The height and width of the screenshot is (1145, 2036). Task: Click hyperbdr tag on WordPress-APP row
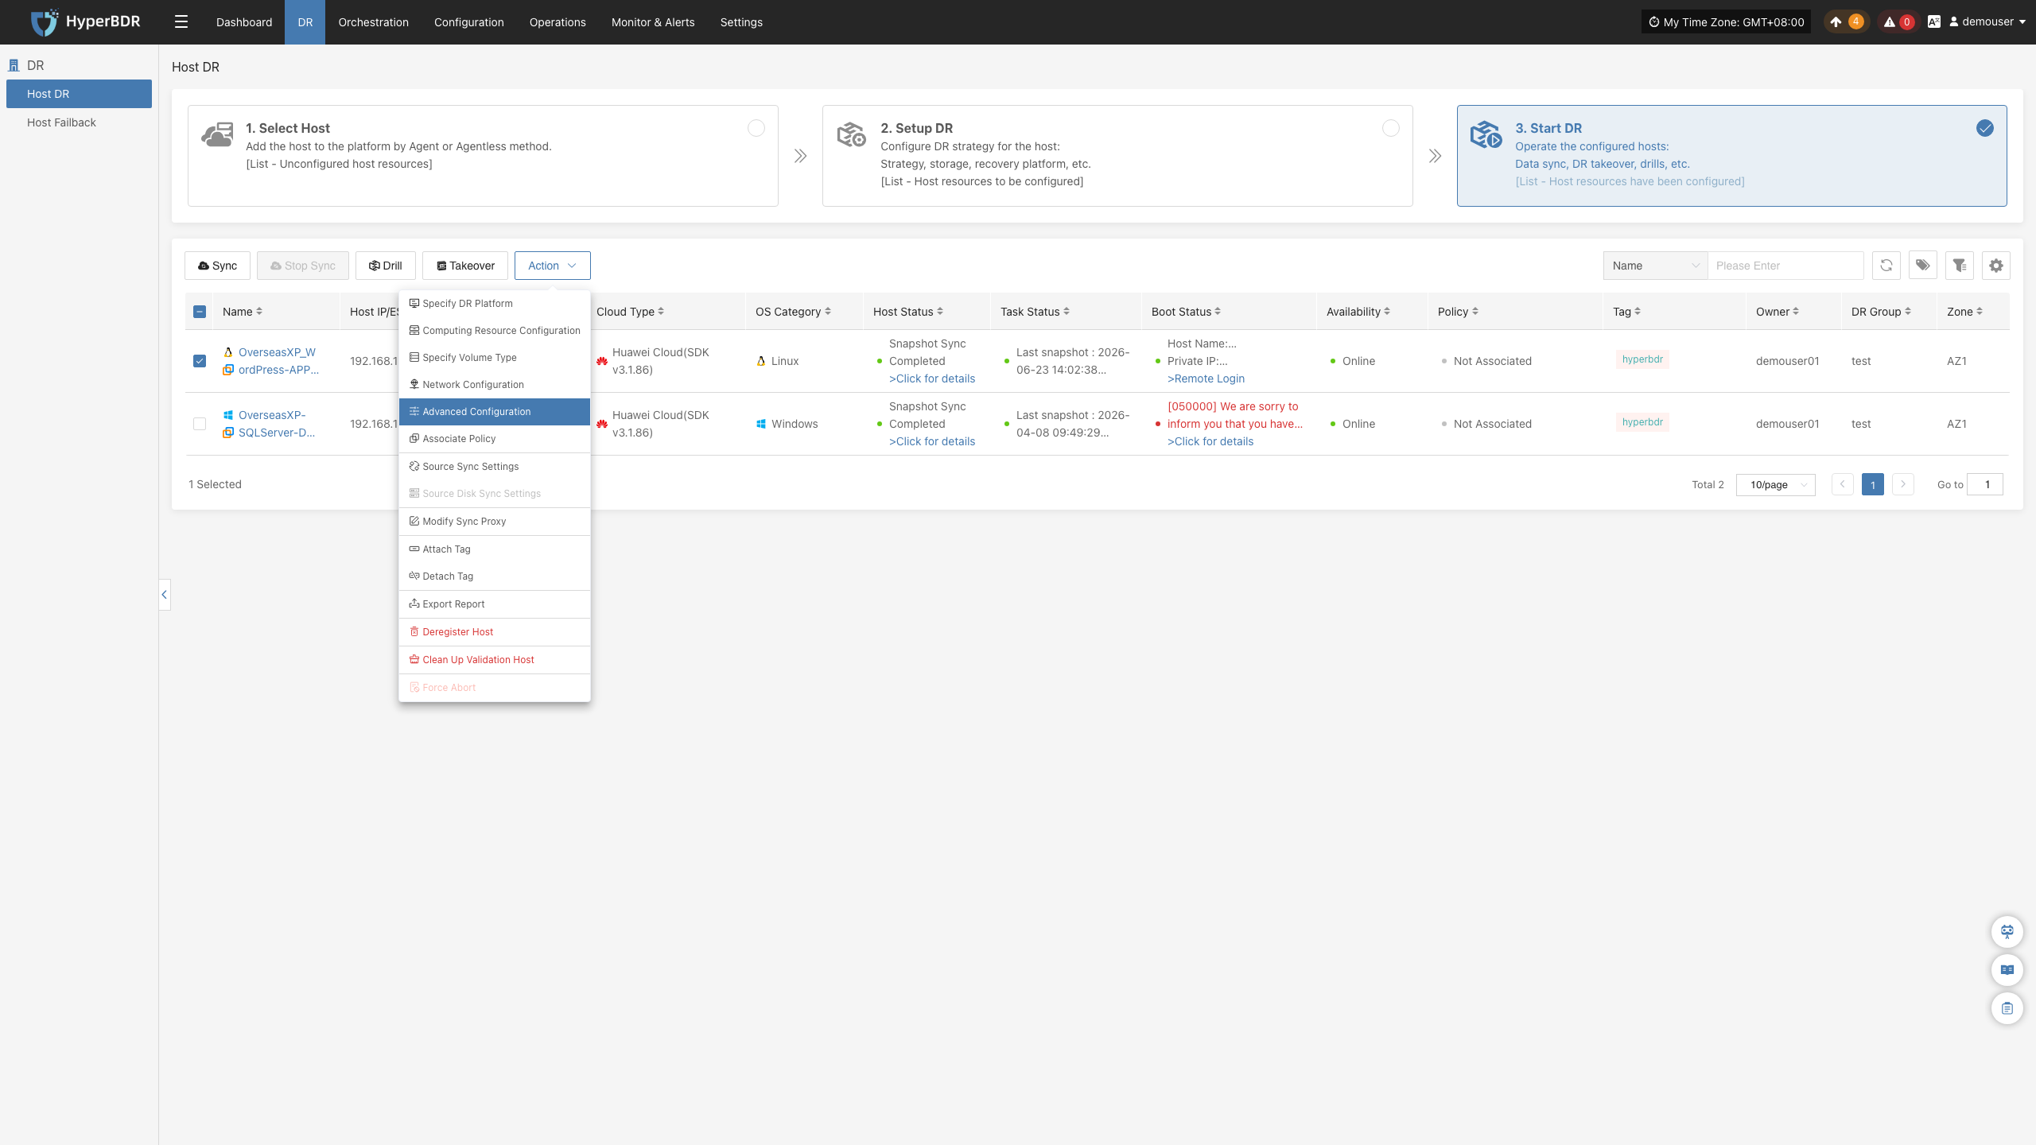[x=1642, y=359]
